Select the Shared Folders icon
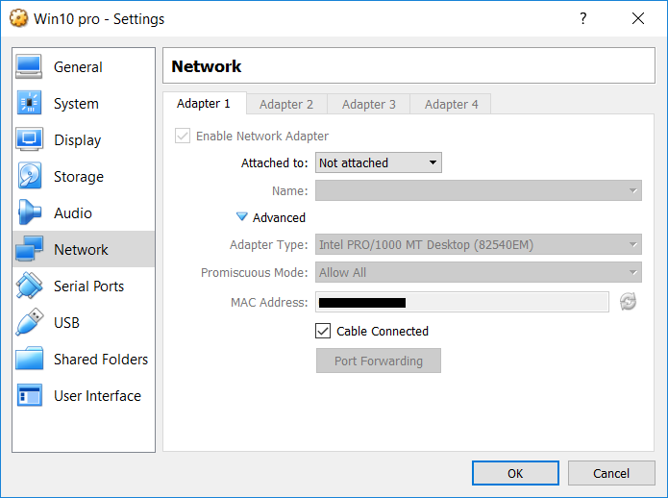 tap(29, 360)
